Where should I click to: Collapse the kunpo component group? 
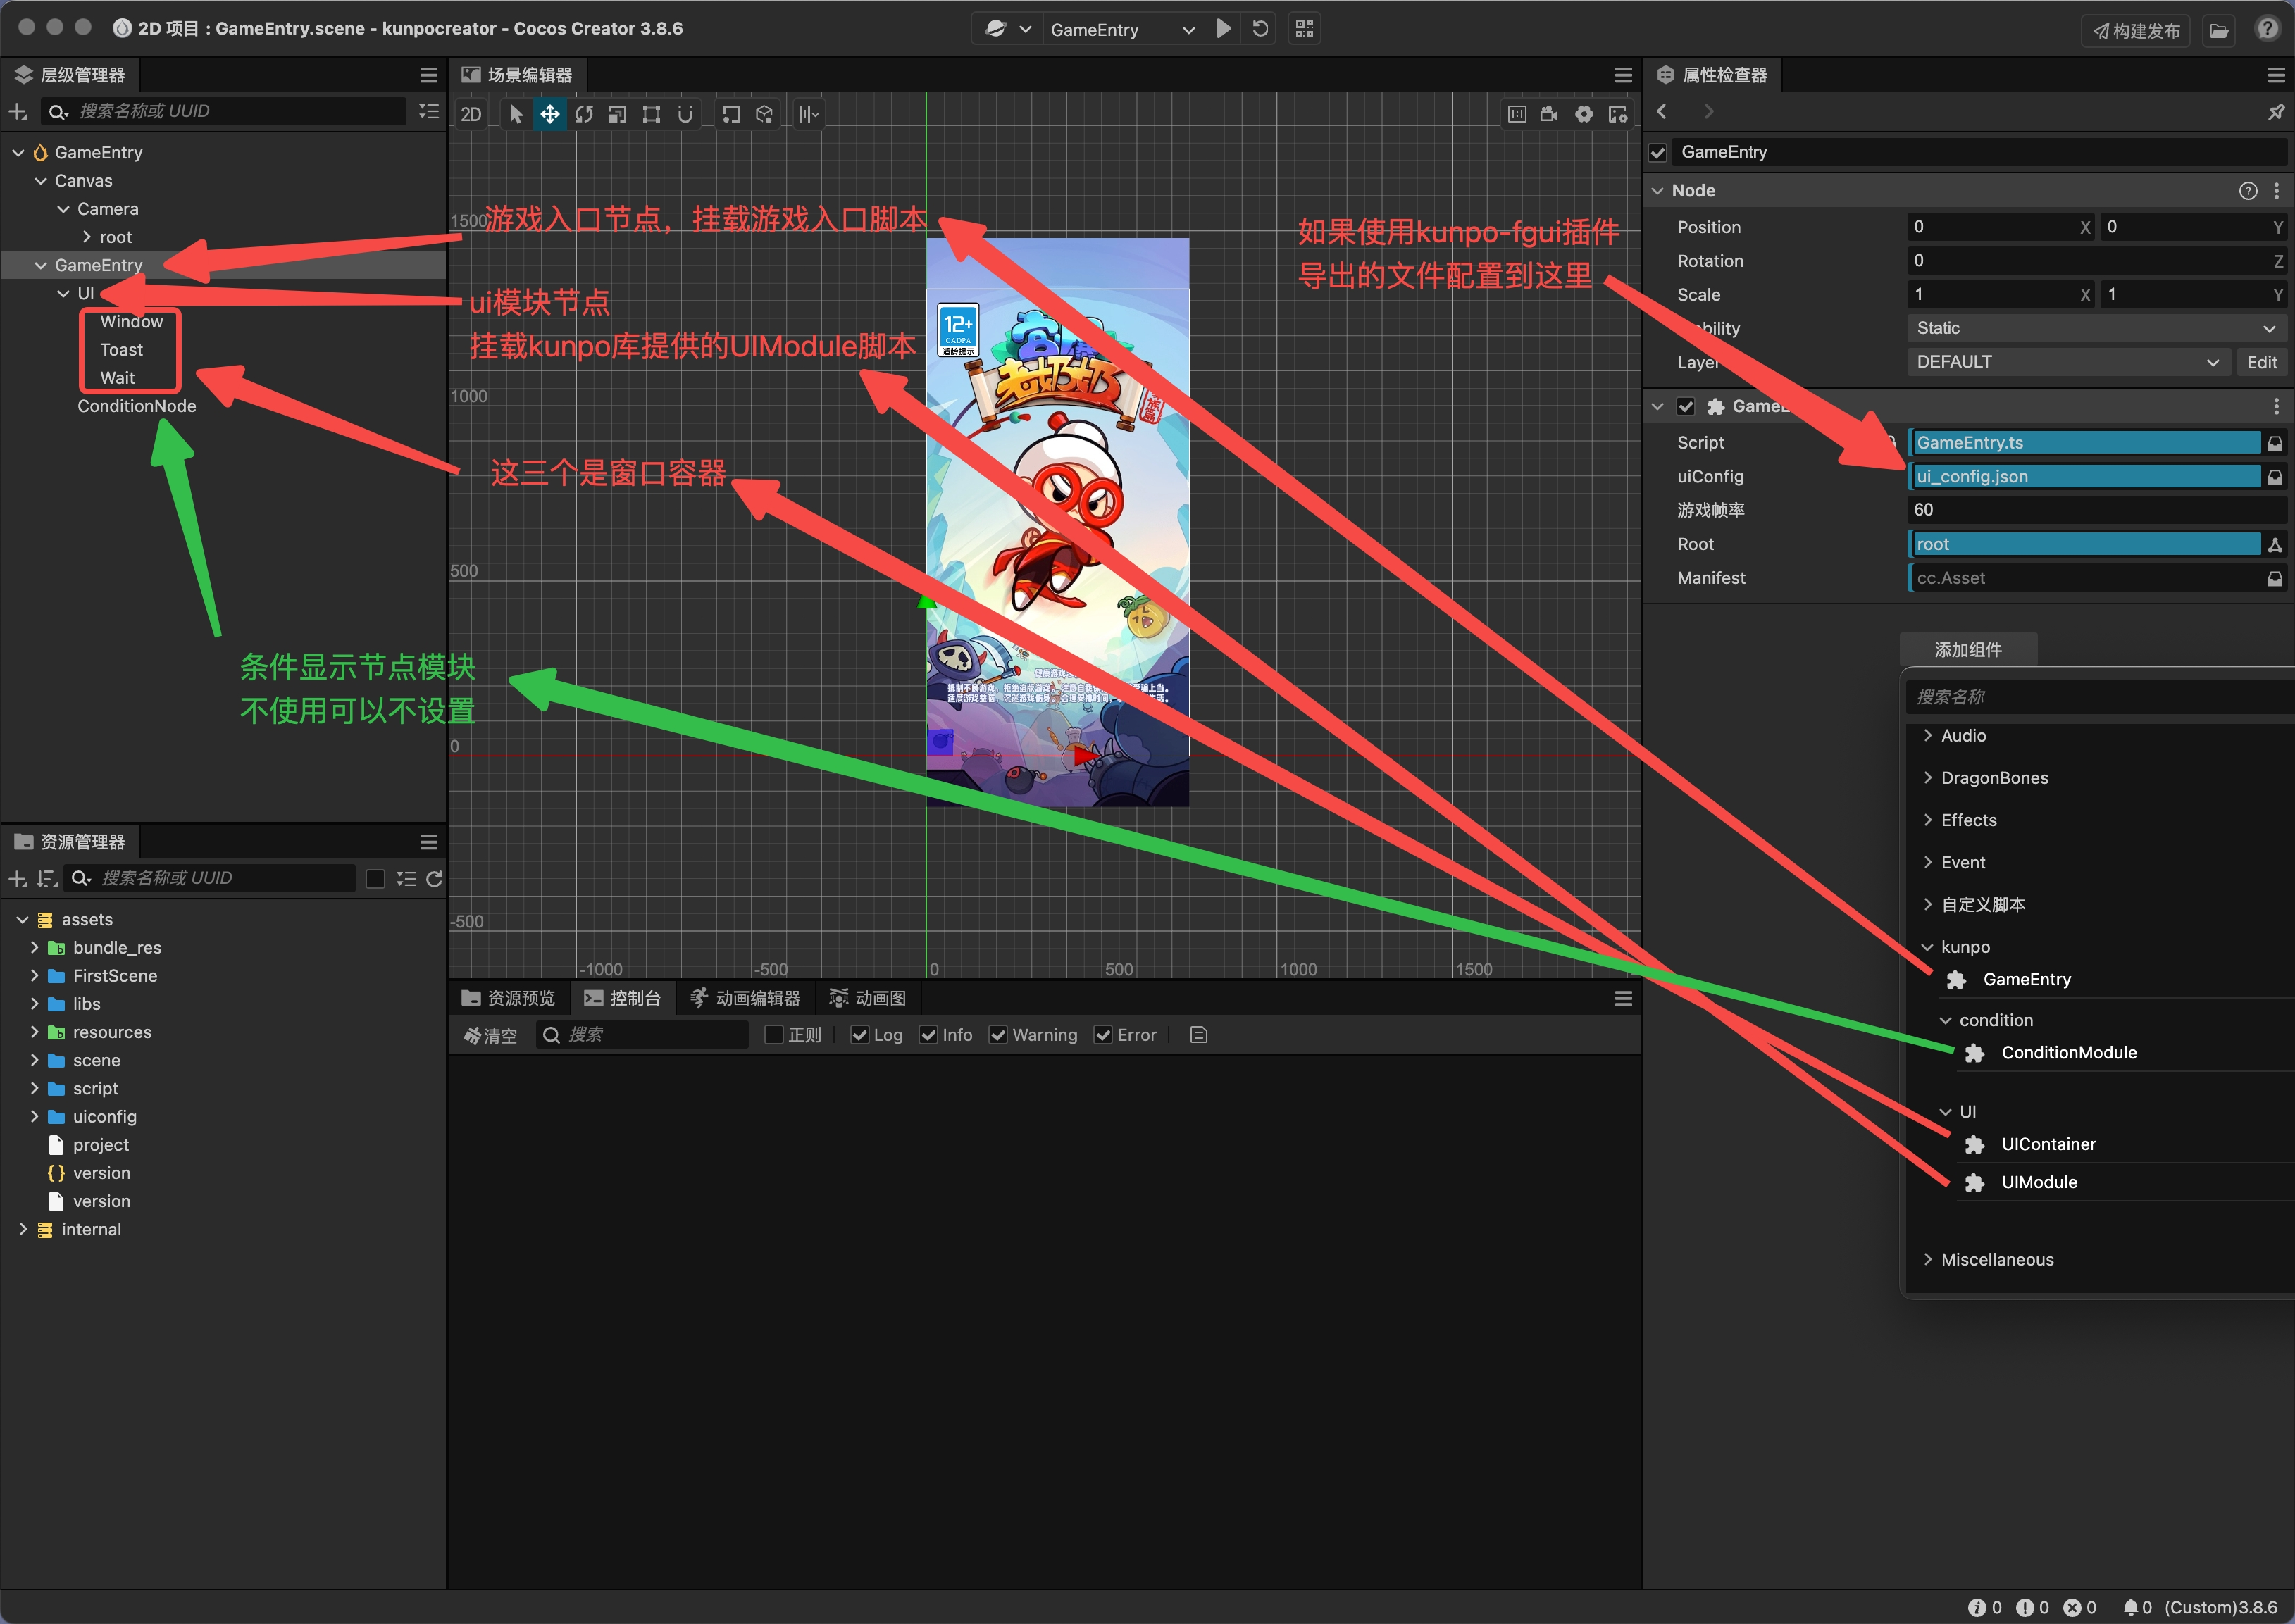click(1927, 947)
